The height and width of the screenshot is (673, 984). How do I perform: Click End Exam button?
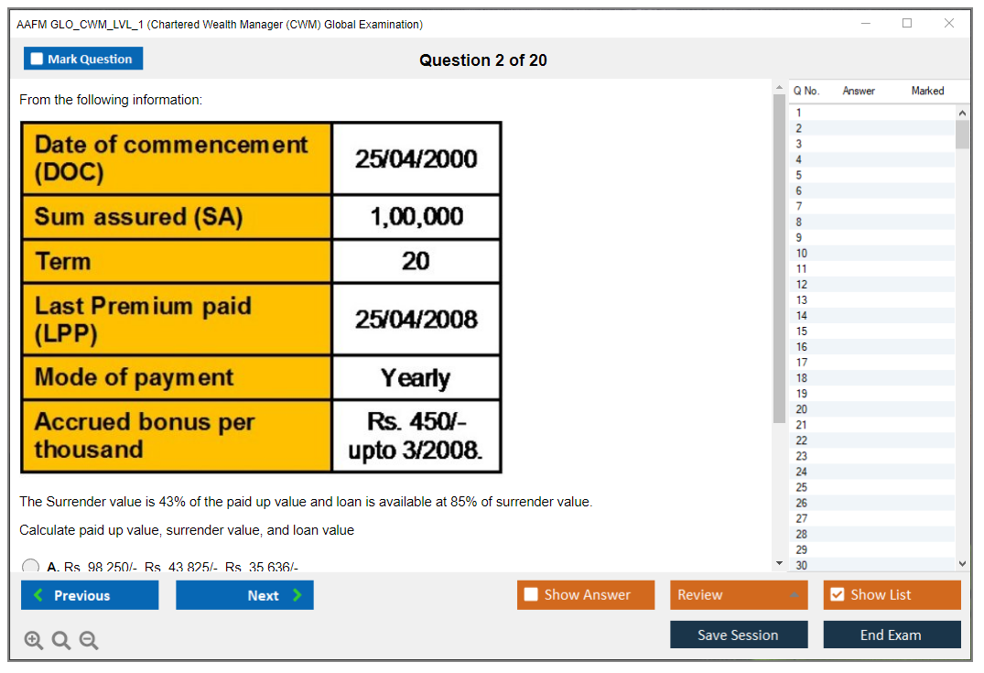tap(892, 635)
